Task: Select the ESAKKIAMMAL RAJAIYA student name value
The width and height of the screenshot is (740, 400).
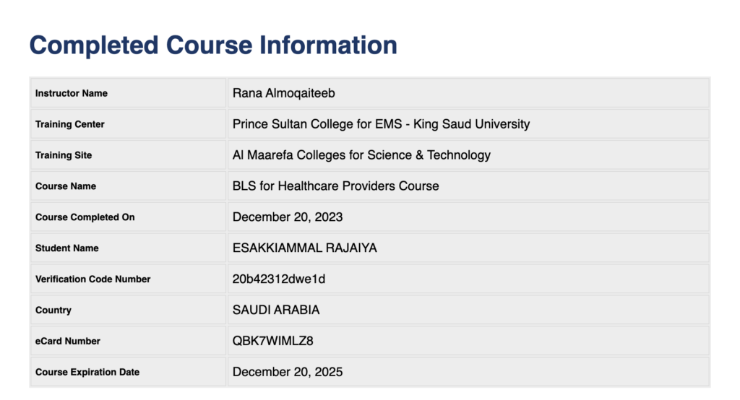Action: tap(304, 248)
